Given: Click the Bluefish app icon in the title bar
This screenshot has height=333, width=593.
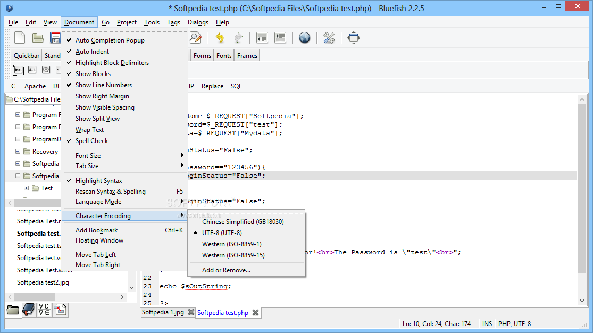Looking at the screenshot, I should click(10, 7).
